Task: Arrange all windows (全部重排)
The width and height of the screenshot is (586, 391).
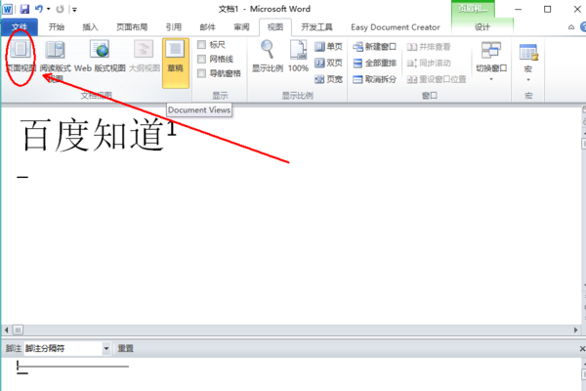Action: point(374,63)
